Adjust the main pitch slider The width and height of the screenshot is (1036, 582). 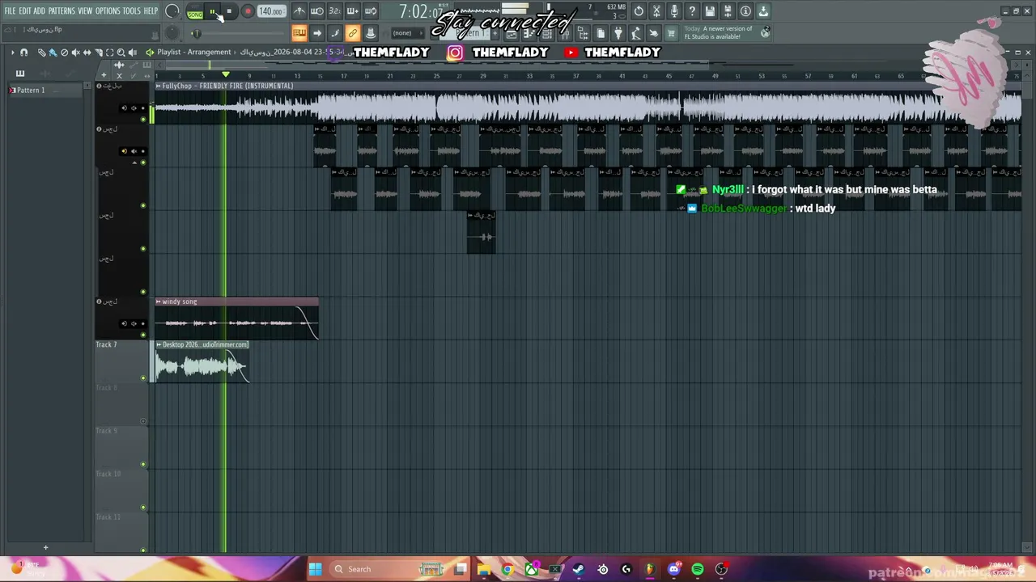196,33
